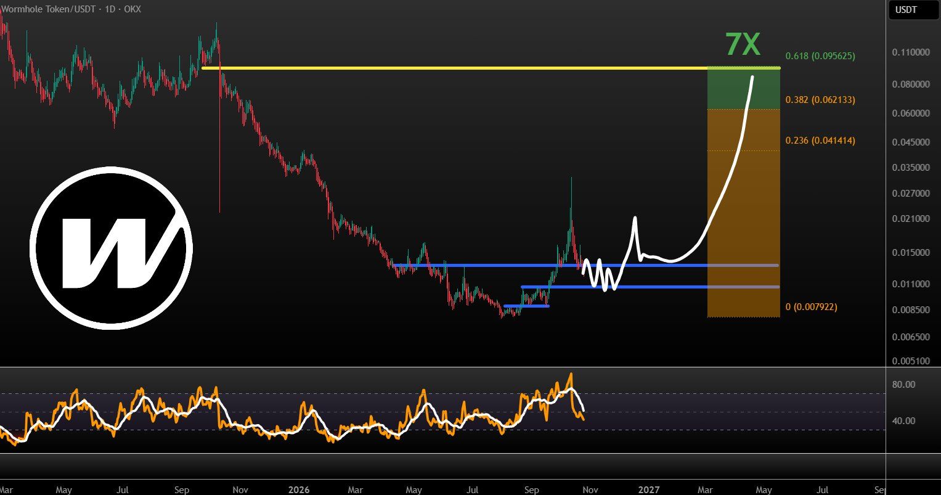Click the 40.00 level on RSI scale
Image resolution: width=941 pixels, height=495 pixels.
903,421
